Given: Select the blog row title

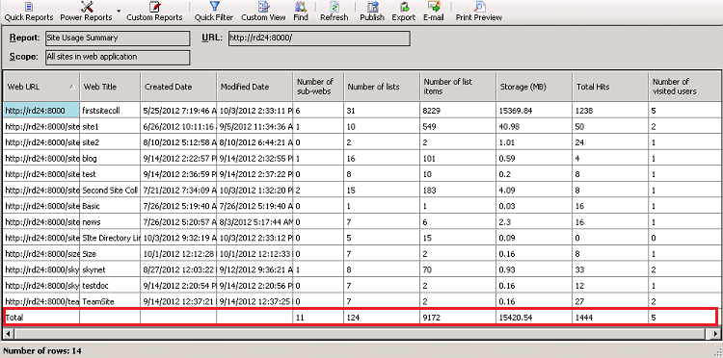Looking at the screenshot, I should (x=110, y=158).
